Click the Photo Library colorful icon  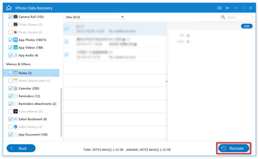[x=16, y=32]
